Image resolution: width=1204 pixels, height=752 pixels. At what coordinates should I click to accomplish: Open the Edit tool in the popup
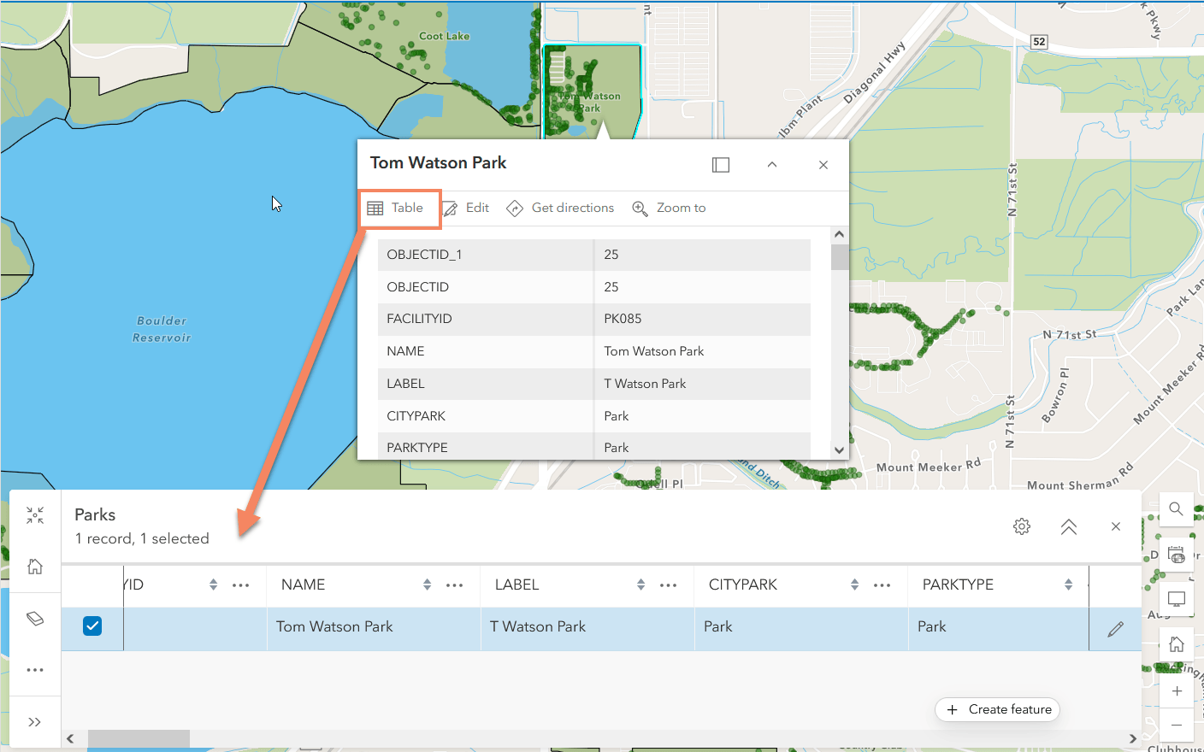(x=467, y=208)
